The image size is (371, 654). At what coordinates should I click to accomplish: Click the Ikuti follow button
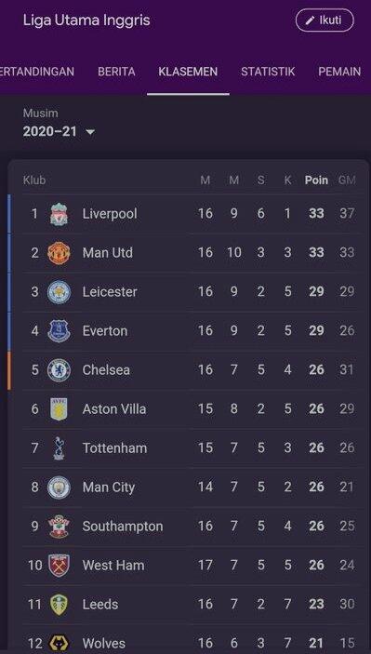325,20
